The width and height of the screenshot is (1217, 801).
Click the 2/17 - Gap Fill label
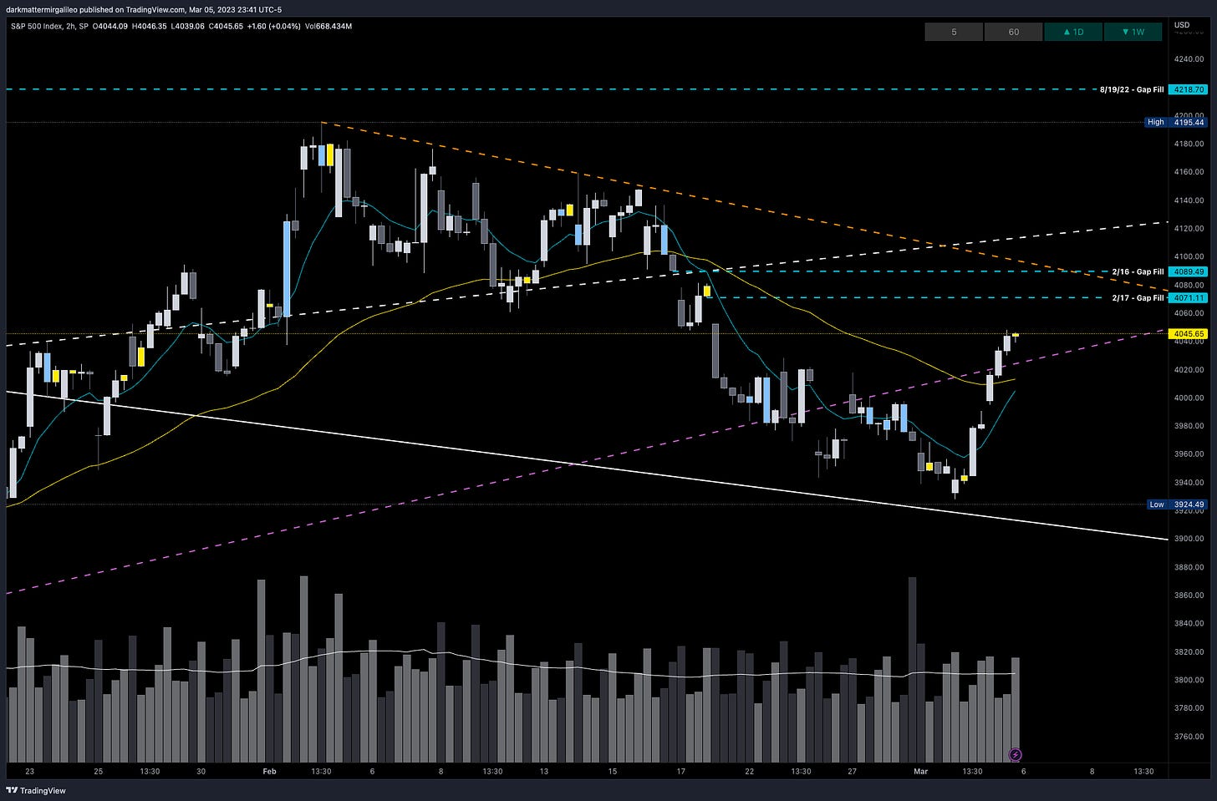click(1138, 298)
